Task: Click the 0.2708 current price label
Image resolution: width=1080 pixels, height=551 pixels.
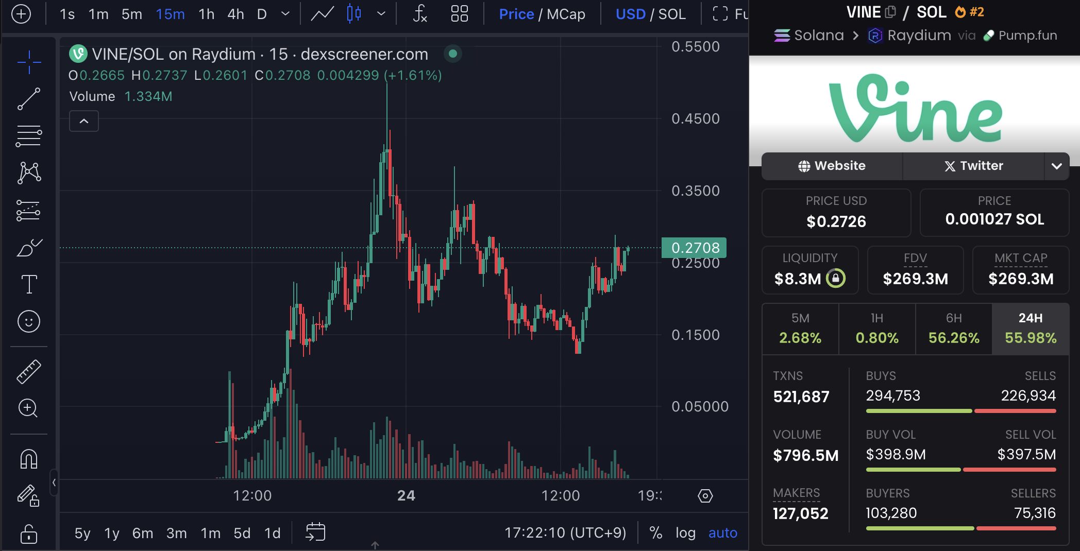Action: point(694,248)
